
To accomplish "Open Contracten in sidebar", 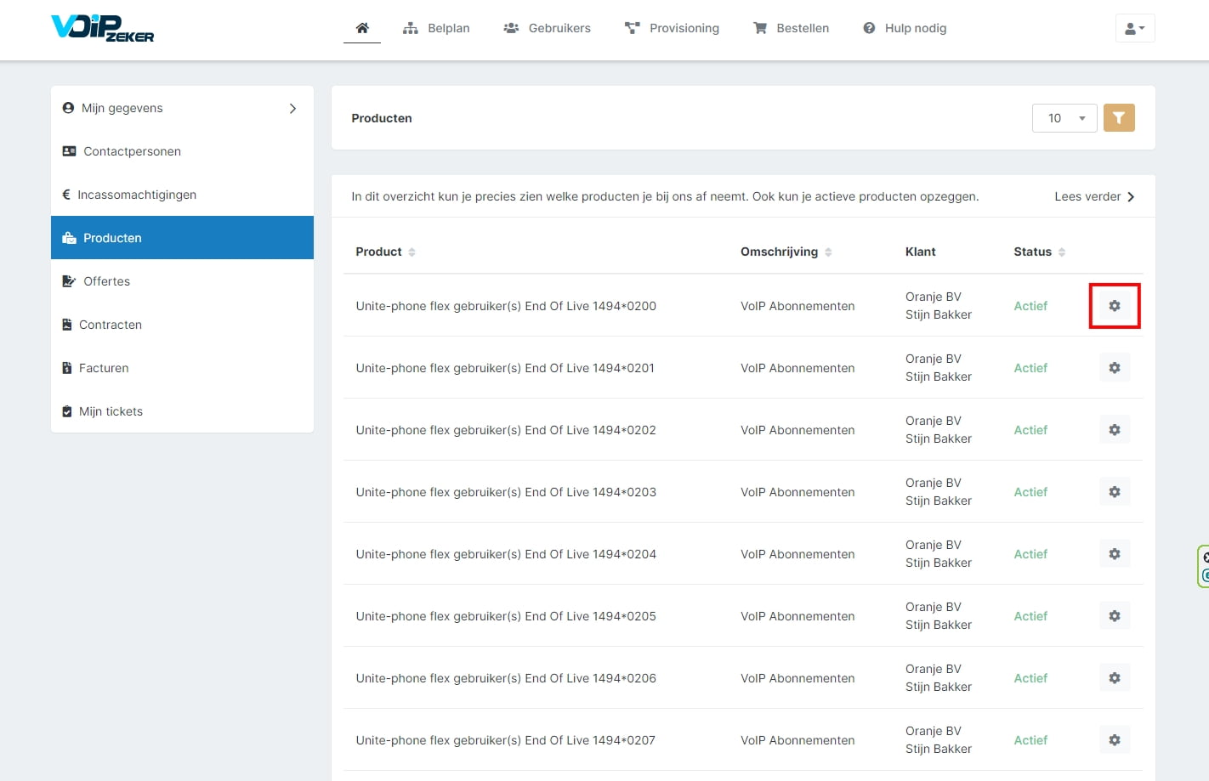I will [x=182, y=325].
